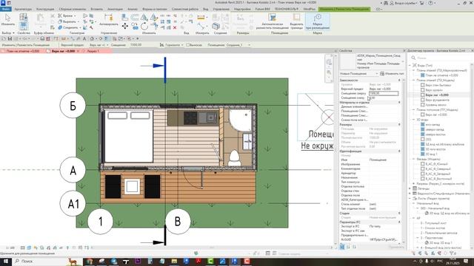The width and height of the screenshot is (474, 266).
Task: Click the Thin Lines icon in quick access toolbar
Action: 107,38
